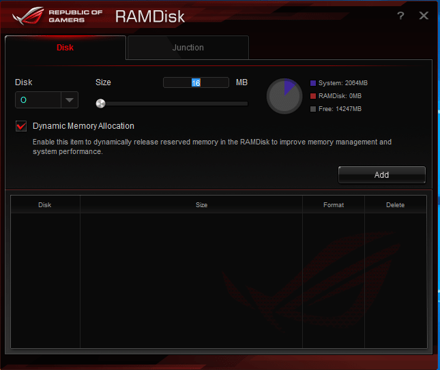440x370 pixels.
Task: Click the 'System: 2064MB' text
Action: click(x=343, y=83)
